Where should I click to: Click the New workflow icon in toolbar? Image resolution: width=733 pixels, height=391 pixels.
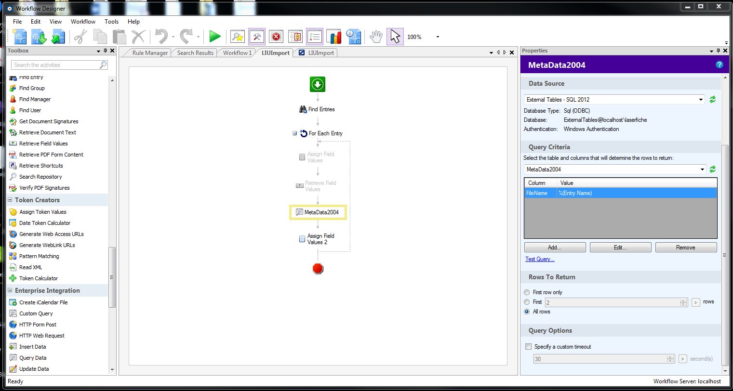pos(20,37)
